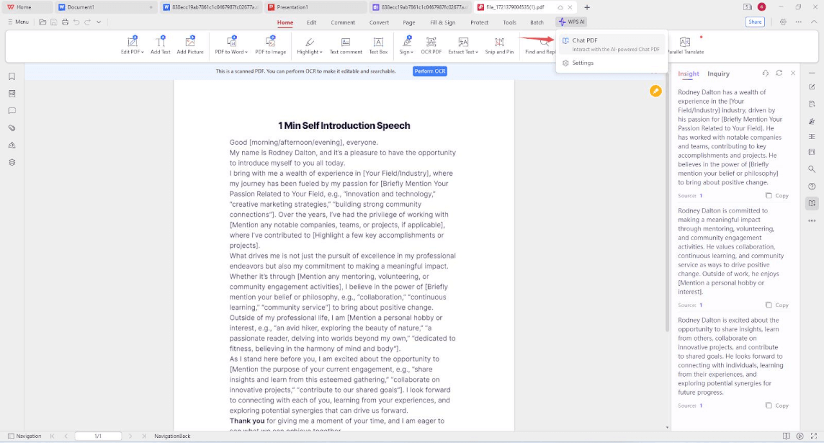Image resolution: width=824 pixels, height=443 pixels.
Task: Click the orange pencil floating button
Action: pos(655,91)
